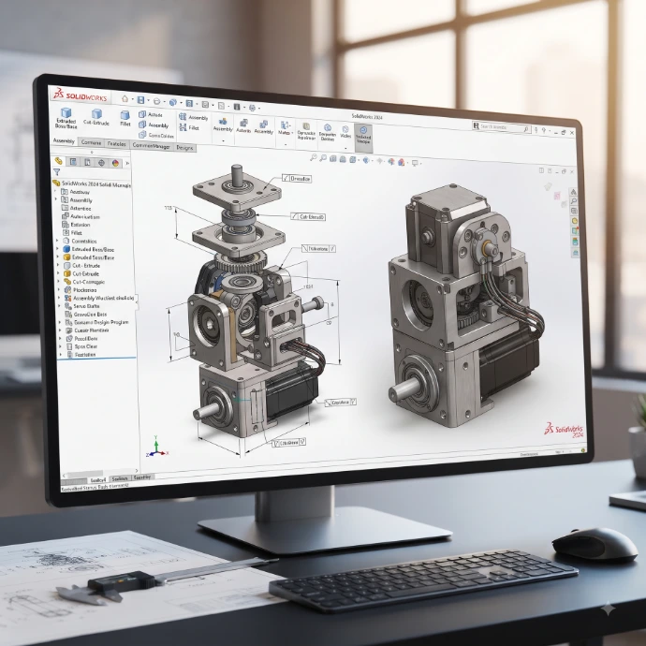This screenshot has width=646, height=646.
Task: Click the horizontal scrollbar under the feature tree
Action: [99, 473]
